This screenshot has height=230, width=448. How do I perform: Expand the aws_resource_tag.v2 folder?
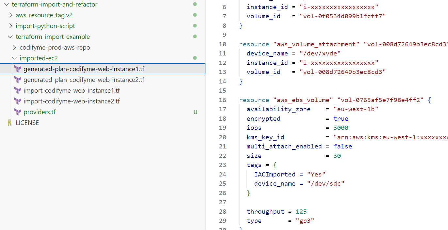click(10, 15)
